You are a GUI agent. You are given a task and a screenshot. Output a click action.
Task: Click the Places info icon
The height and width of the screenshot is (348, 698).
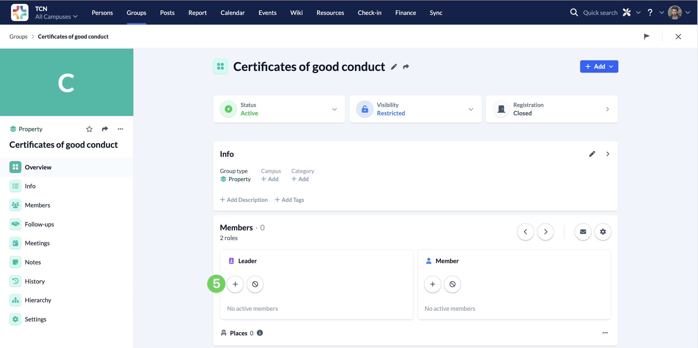point(260,333)
